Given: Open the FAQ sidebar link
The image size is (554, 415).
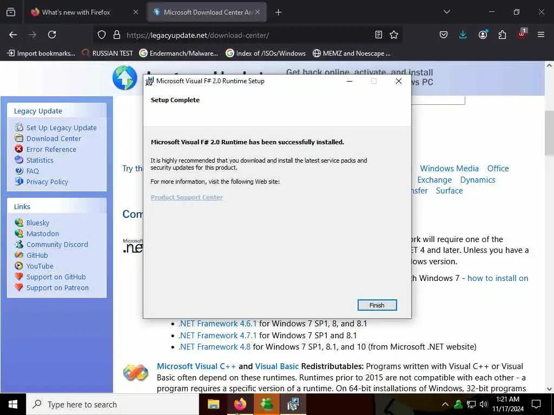Looking at the screenshot, I should tap(32, 171).
